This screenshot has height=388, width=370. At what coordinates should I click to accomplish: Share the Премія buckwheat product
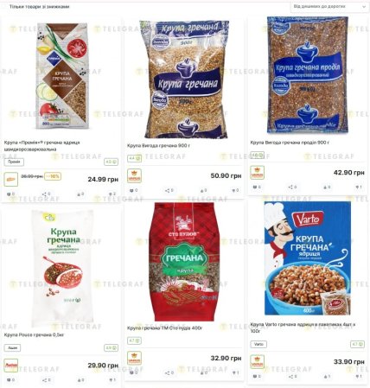tap(46, 194)
